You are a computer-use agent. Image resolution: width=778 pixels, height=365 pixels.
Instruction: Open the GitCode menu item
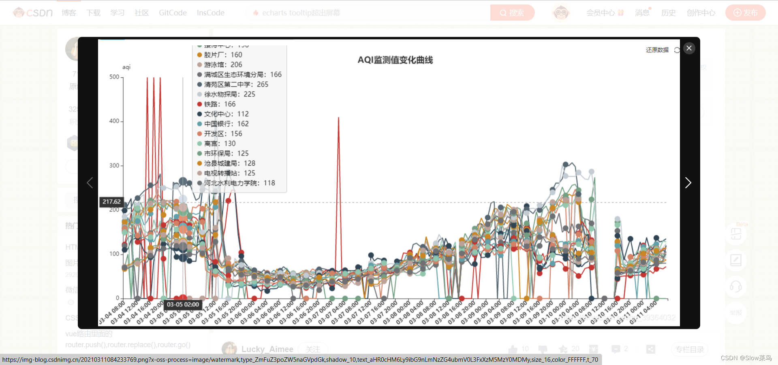coord(173,13)
